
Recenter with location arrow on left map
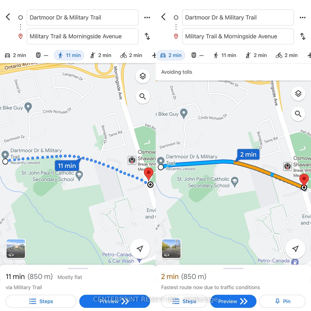click(140, 249)
